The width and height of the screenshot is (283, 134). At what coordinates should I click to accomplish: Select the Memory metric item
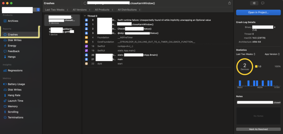click(x=12, y=106)
